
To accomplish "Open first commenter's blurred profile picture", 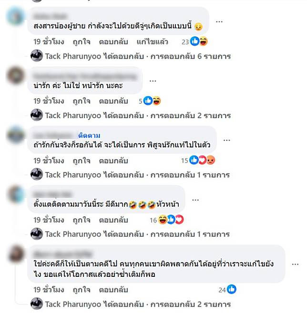I will [15, 16].
